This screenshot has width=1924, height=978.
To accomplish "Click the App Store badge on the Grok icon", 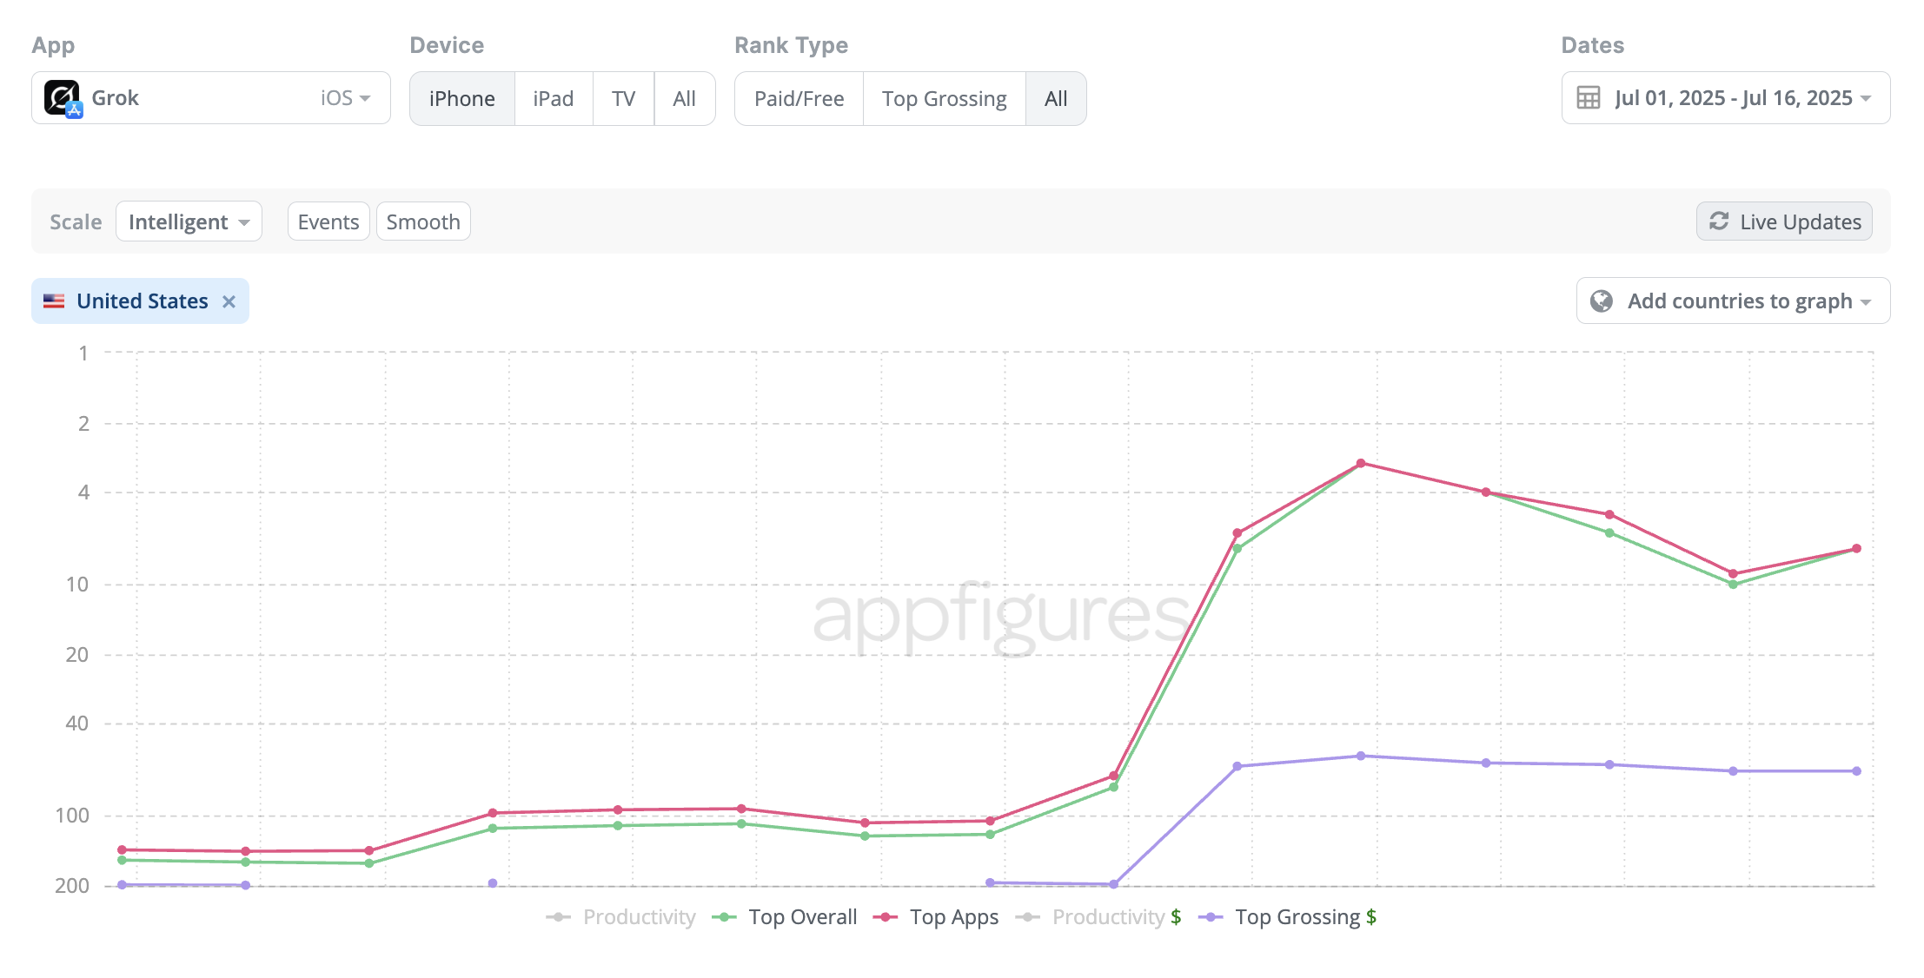I will point(76,111).
